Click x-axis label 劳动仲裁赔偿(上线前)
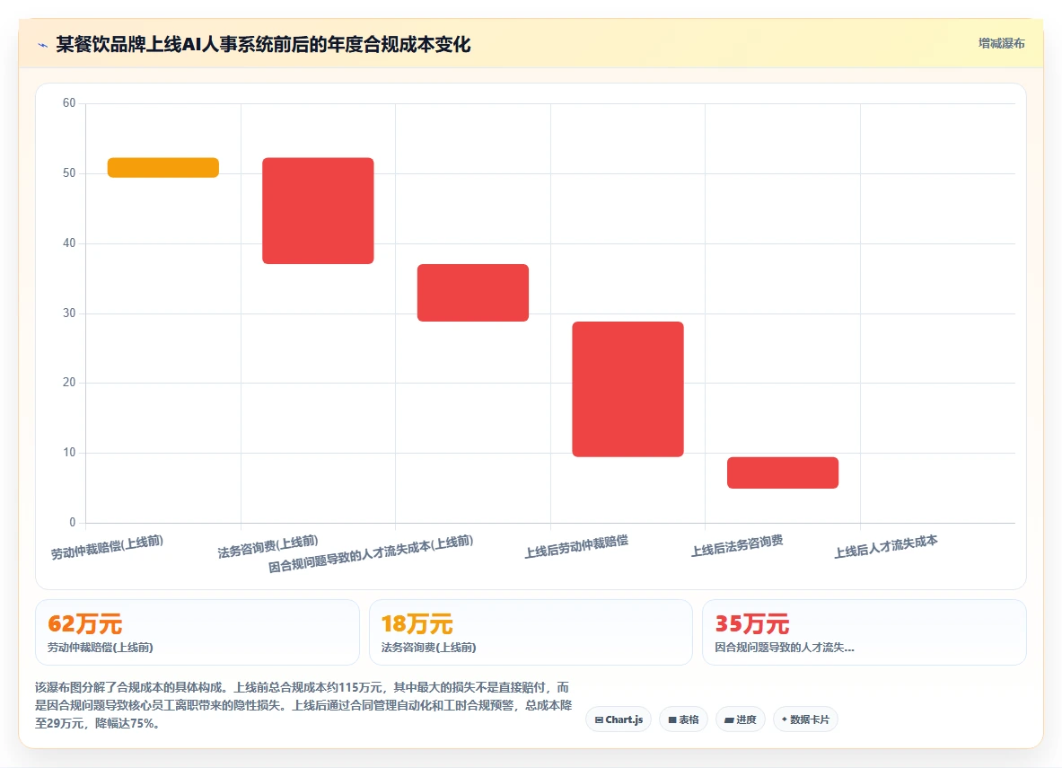 click(x=107, y=547)
